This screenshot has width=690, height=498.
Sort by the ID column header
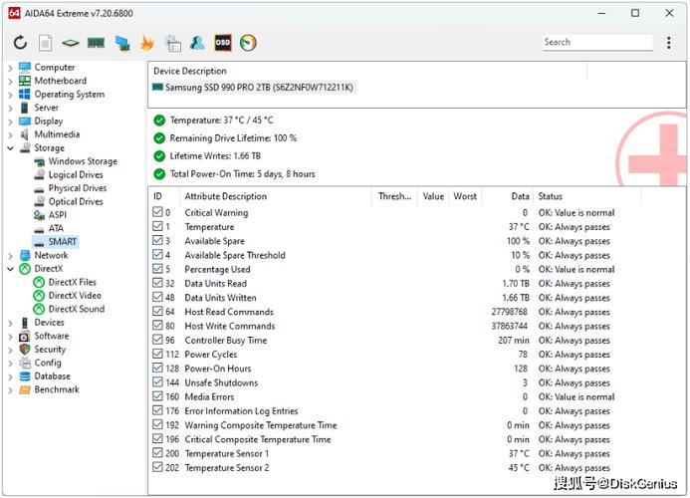click(x=163, y=196)
